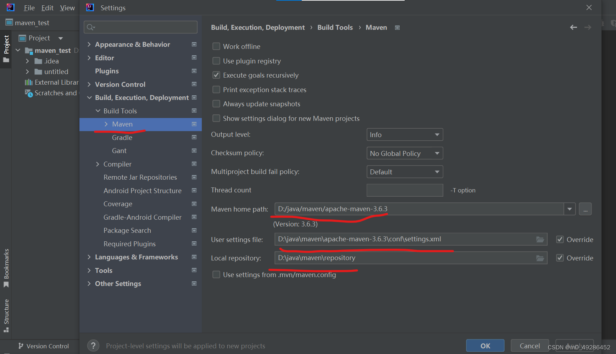Viewport: 616px width, 354px height.
Task: Toggle Override for Local repository
Action: click(x=560, y=258)
